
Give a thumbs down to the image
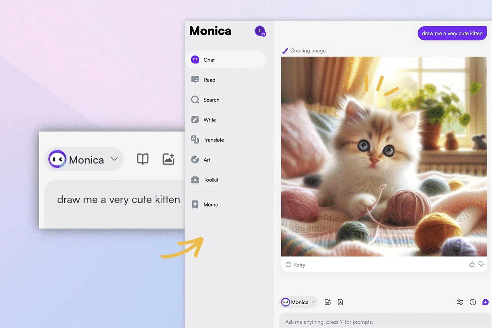pyautogui.click(x=481, y=264)
